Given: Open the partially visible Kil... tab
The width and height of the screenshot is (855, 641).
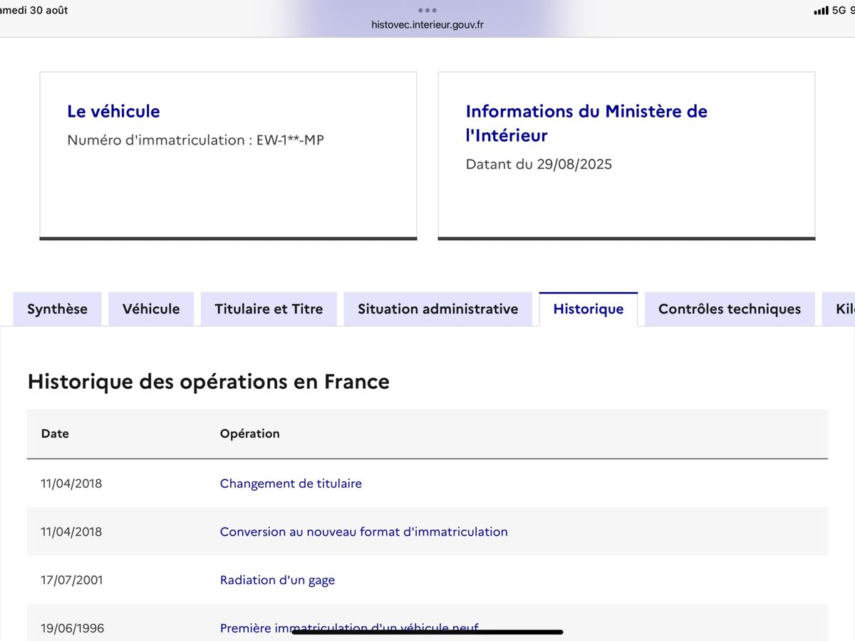Looking at the screenshot, I should click(x=839, y=309).
